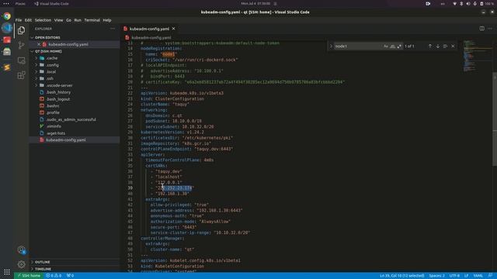Click Ln 39, Col 10 cursor position status
Screen dimensions: 497x279
[402, 276]
